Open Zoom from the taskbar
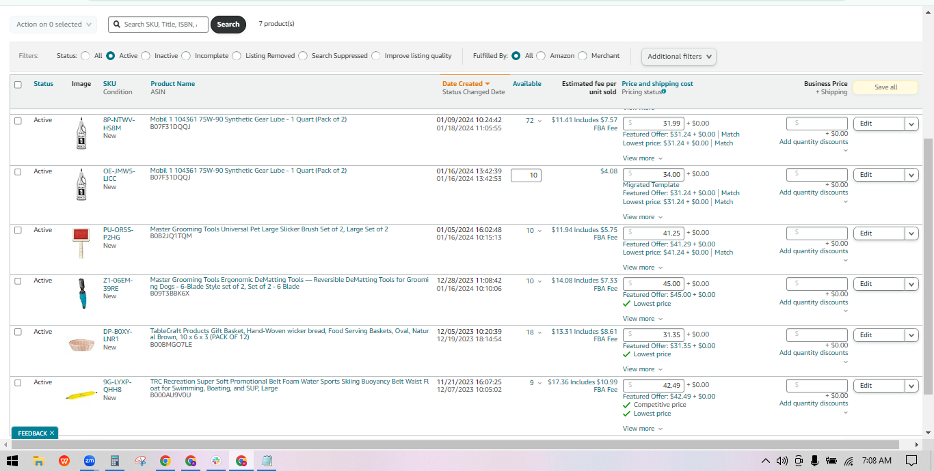 tap(89, 461)
